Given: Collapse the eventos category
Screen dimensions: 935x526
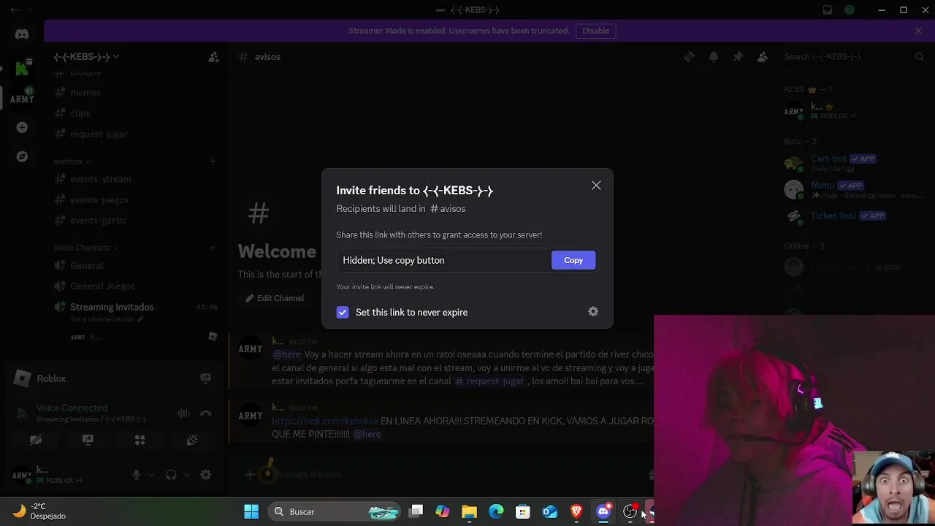Looking at the screenshot, I should click(71, 161).
